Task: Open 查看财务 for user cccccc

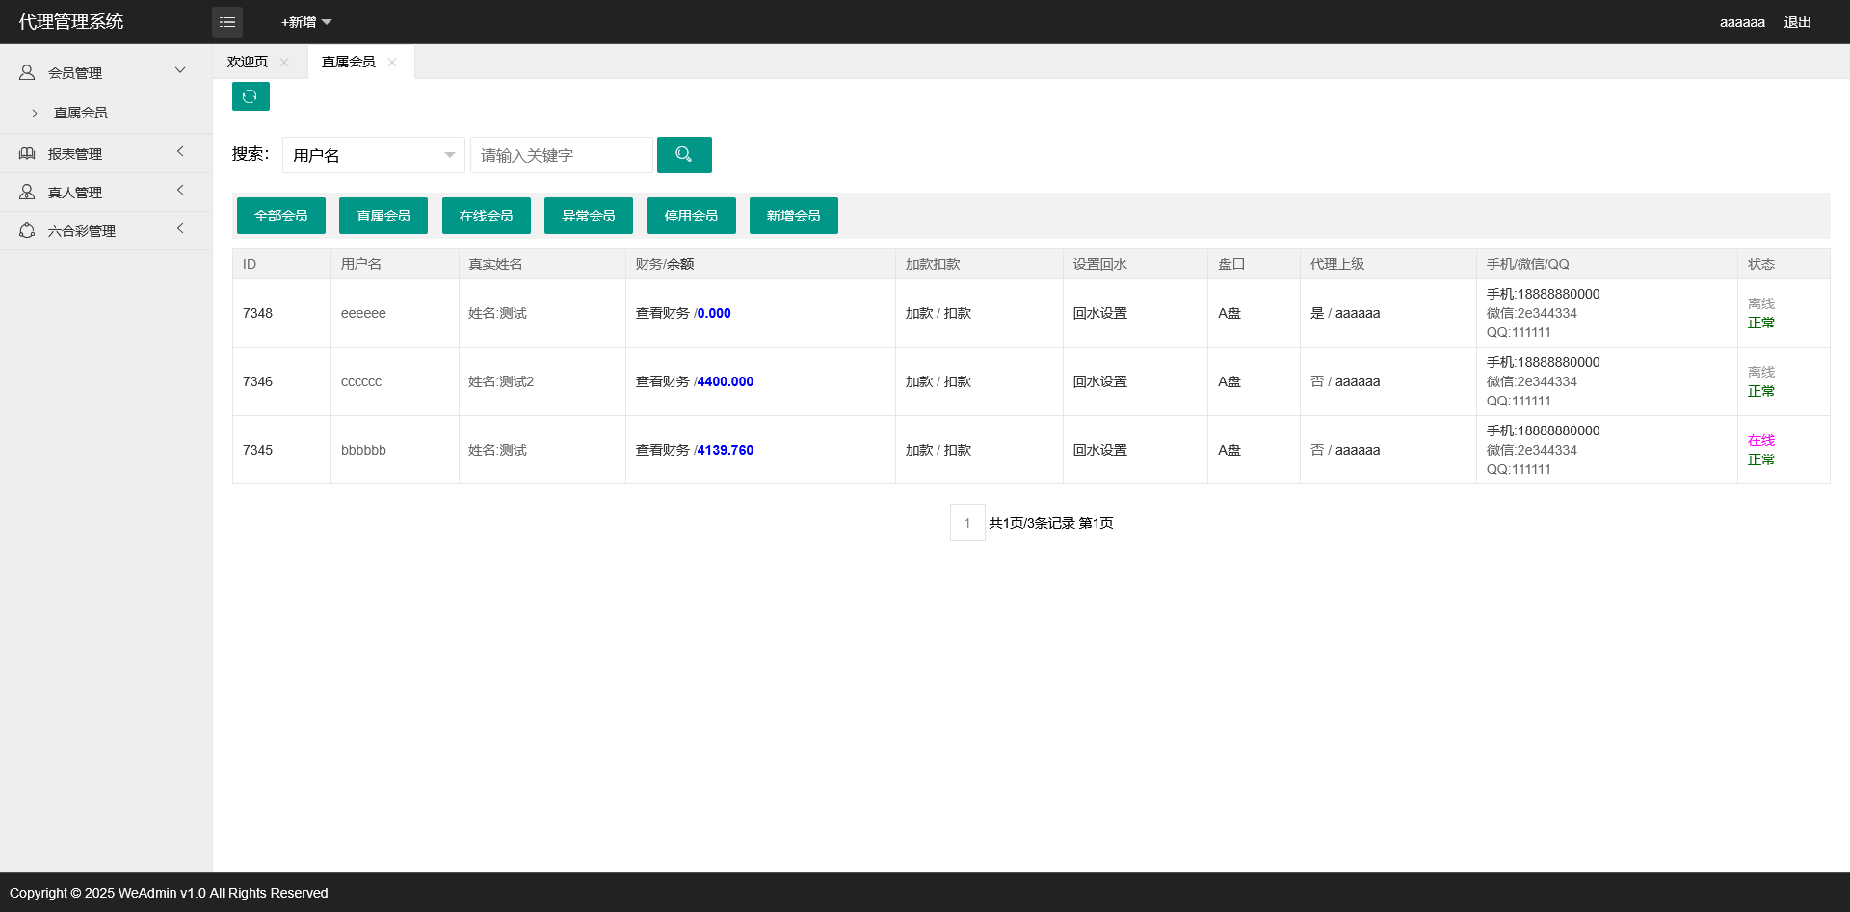Action: [663, 382]
